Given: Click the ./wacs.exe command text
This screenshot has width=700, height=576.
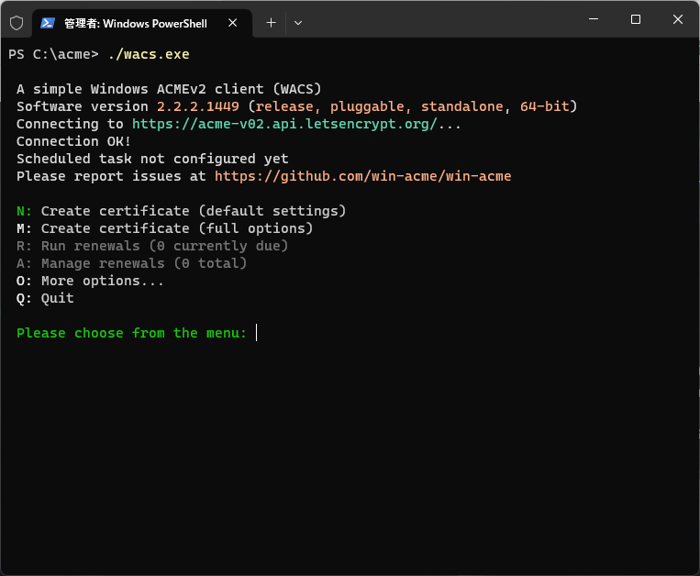Looking at the screenshot, I should (x=149, y=54).
